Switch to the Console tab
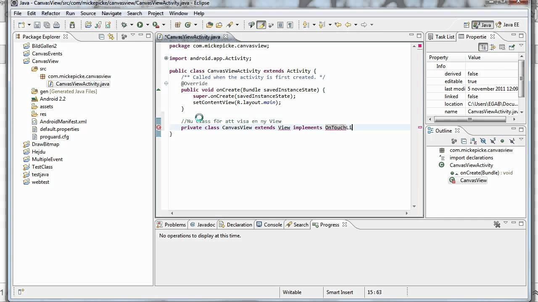Screen dimensions: 538x302 [269, 224]
